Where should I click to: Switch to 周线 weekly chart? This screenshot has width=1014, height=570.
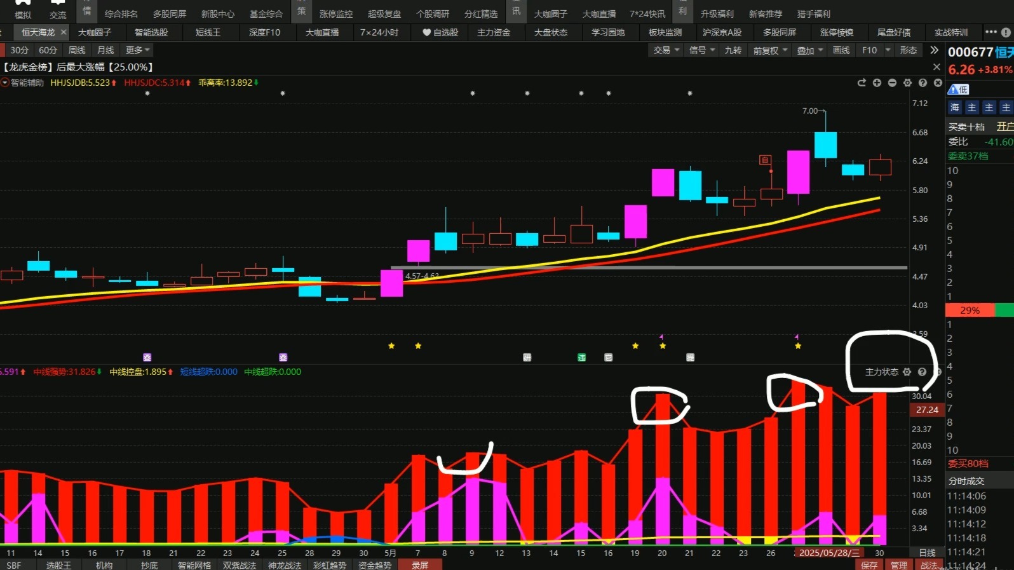77,50
